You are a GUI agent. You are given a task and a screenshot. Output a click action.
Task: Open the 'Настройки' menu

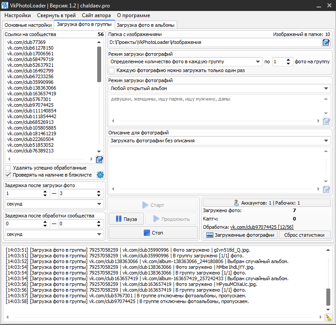[x=18, y=15]
